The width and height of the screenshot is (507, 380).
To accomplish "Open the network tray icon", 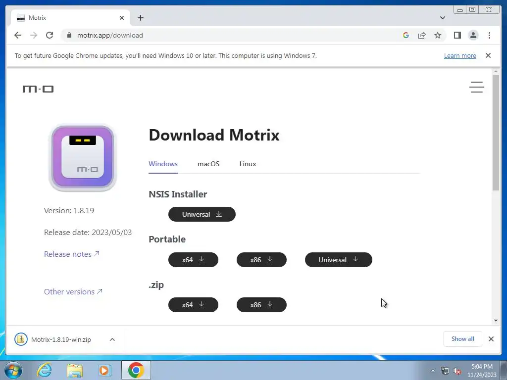I will pyautogui.click(x=445, y=371).
